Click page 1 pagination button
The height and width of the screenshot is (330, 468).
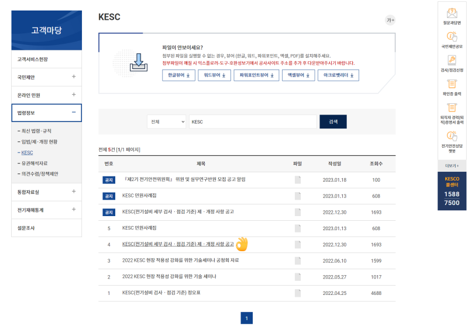coord(246,318)
